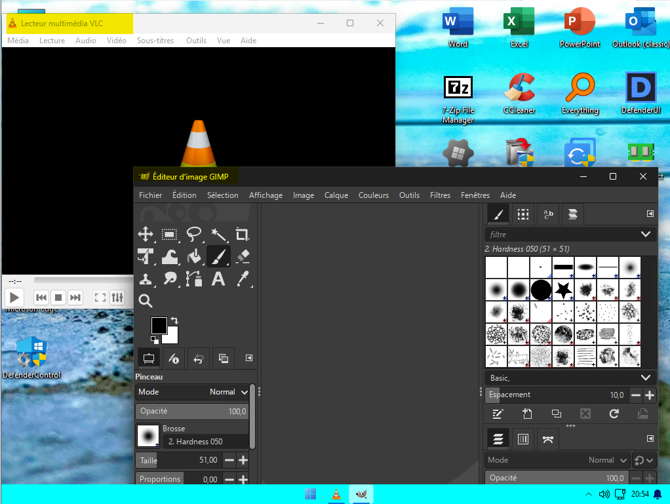This screenshot has width=670, height=504.
Task: Select the Free Select lasso tool
Action: (194, 234)
